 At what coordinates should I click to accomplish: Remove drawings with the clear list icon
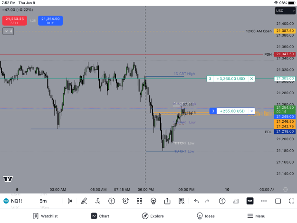point(181,201)
